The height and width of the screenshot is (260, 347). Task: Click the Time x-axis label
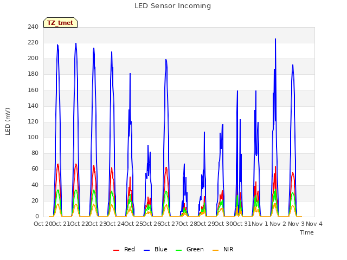306,232
